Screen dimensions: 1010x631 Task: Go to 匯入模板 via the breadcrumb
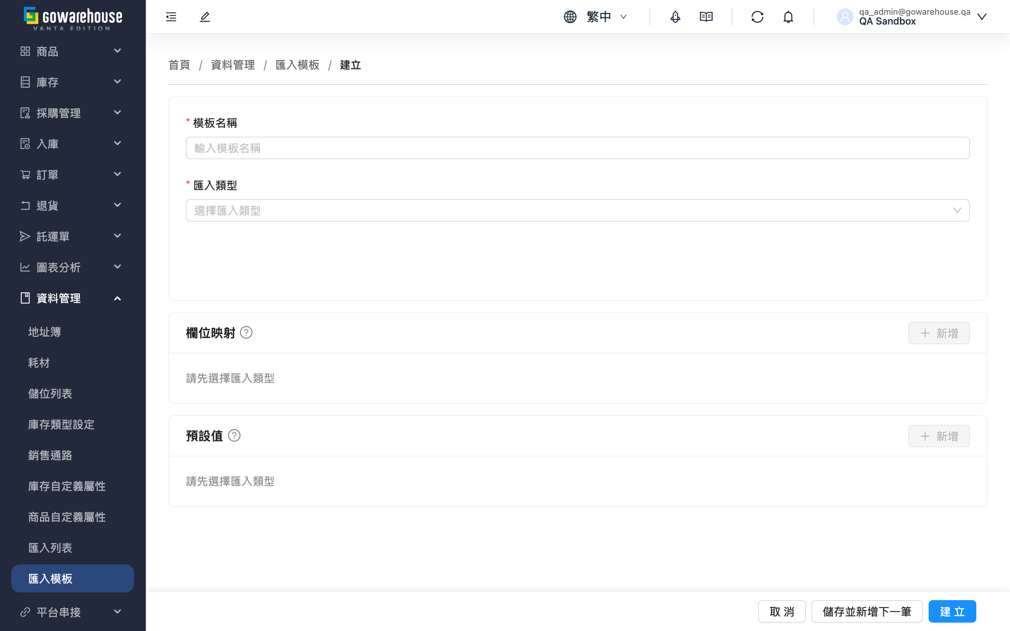298,65
